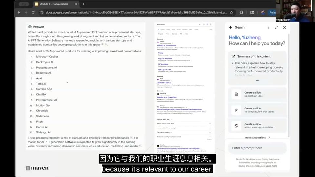Open the browser extensions menu
This screenshot has width=315, height=177.
tap(241, 12)
